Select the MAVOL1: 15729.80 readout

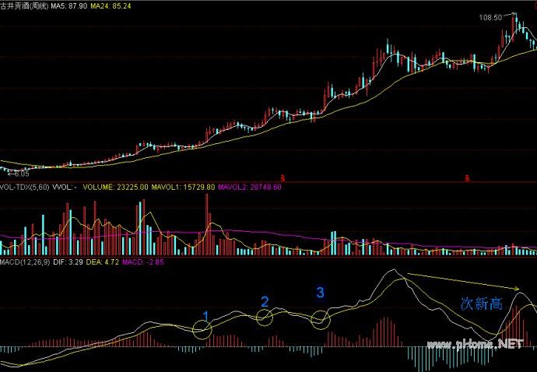(183, 187)
